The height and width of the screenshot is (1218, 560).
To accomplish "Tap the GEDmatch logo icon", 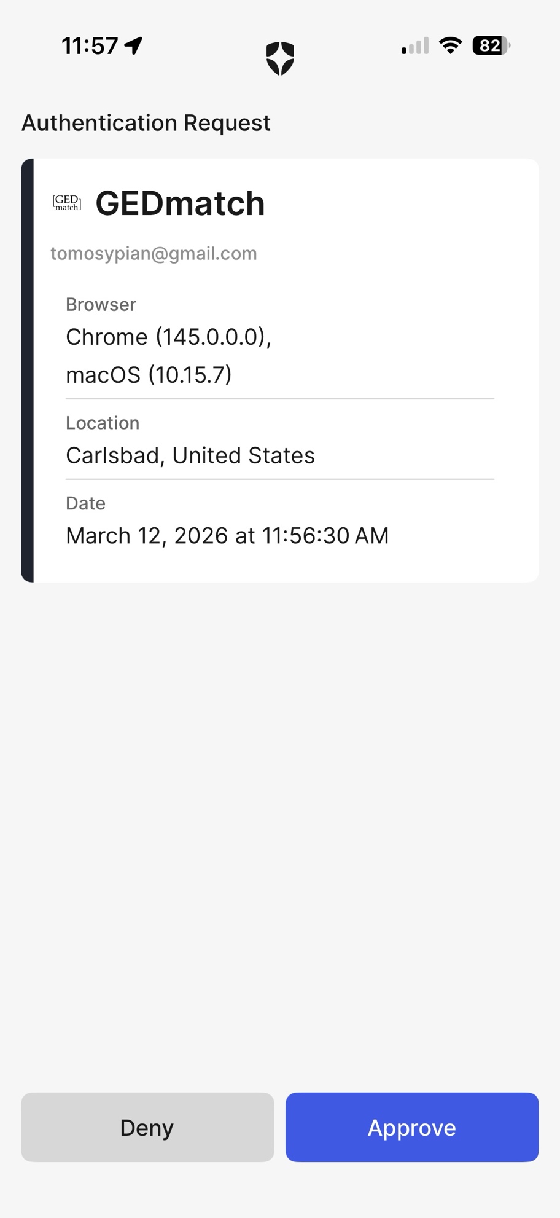I will coord(67,203).
